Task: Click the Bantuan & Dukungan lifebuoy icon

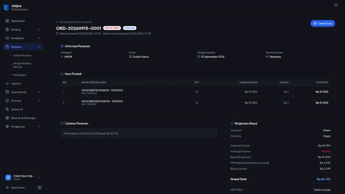Action: pyautogui.click(x=7, y=118)
